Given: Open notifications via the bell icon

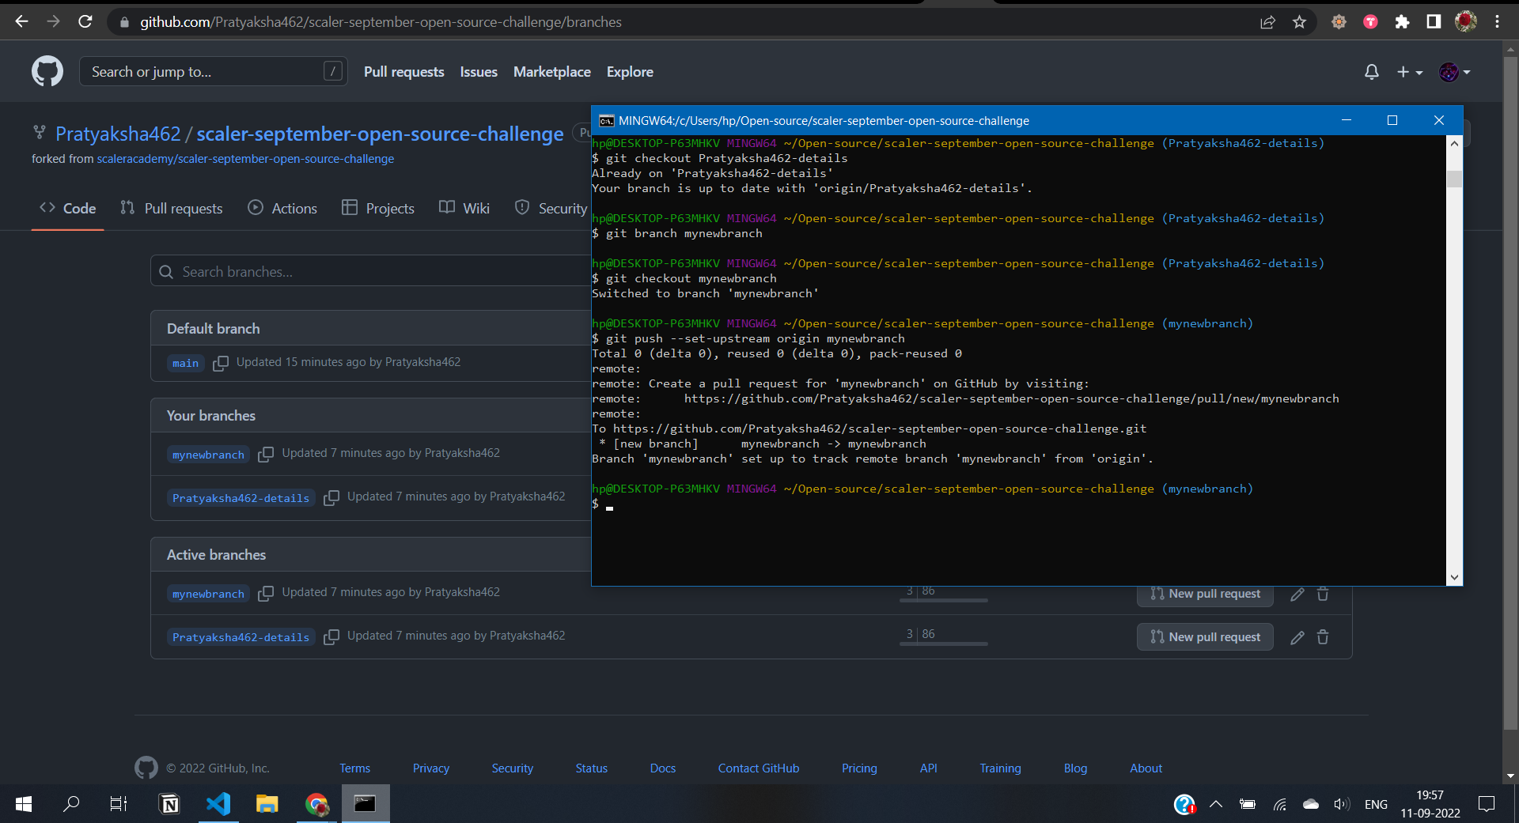Looking at the screenshot, I should tap(1371, 71).
